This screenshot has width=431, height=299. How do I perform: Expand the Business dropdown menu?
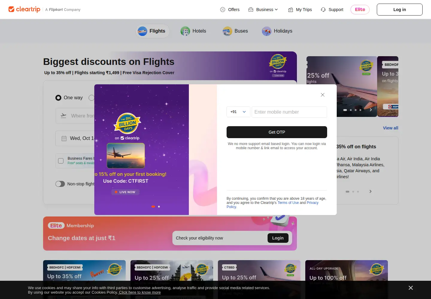click(x=263, y=10)
